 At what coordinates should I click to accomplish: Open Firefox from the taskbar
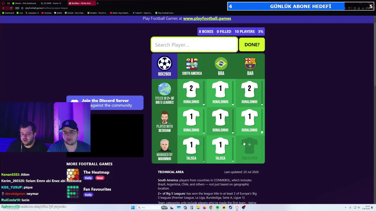coord(204,207)
